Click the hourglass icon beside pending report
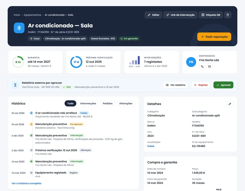245x191 pixels. pyautogui.click(x=15, y=85)
